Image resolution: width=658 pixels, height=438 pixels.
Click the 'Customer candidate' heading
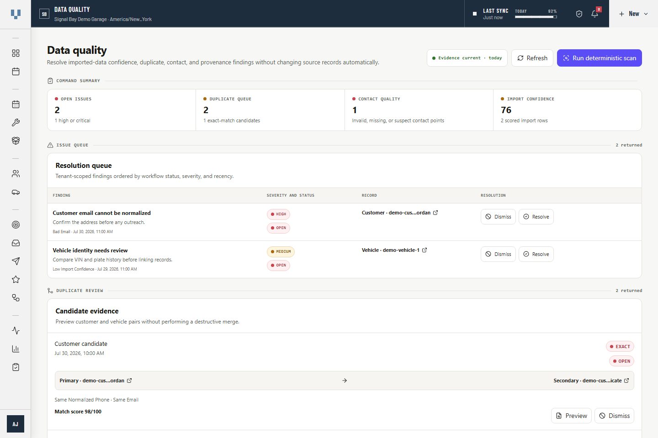tap(81, 344)
